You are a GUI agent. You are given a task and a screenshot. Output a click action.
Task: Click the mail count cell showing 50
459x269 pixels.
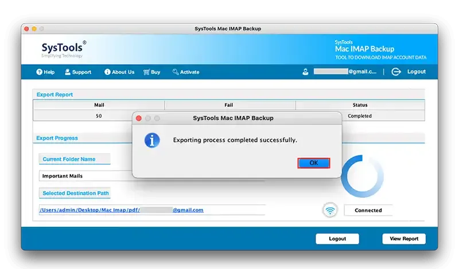tap(99, 116)
